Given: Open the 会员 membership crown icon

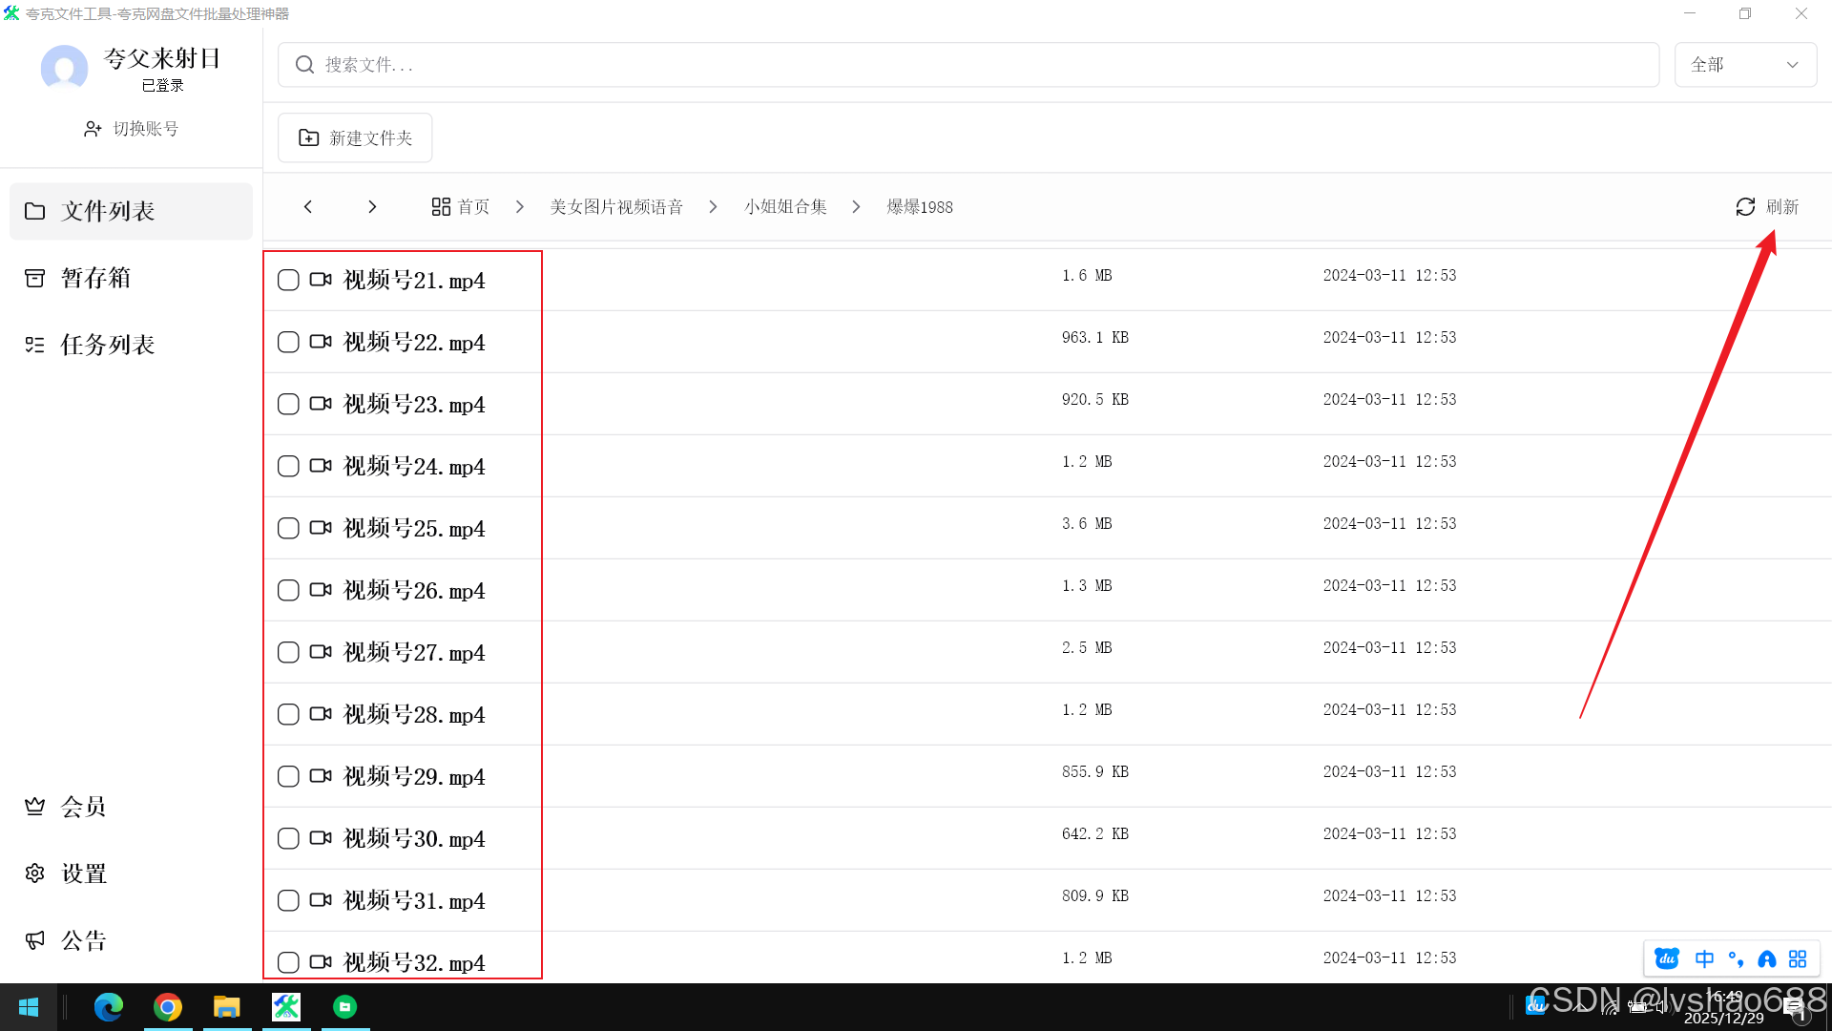Looking at the screenshot, I should (x=35, y=807).
